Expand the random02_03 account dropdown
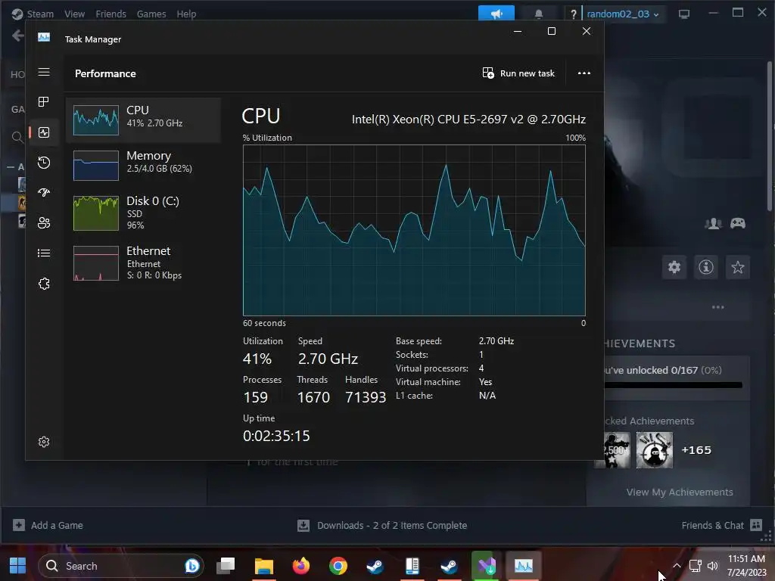Image resolution: width=775 pixels, height=581 pixels. point(623,14)
